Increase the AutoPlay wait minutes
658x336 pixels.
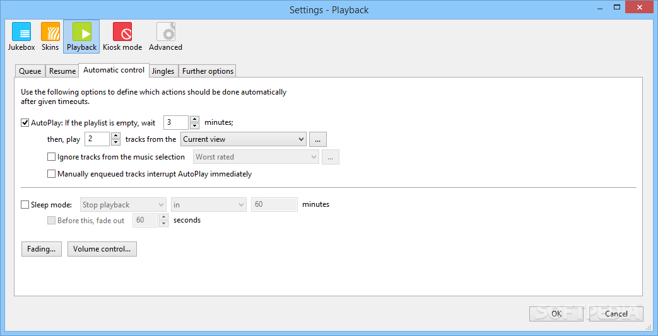coord(194,119)
